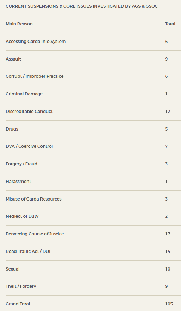181x311 pixels.
Task: Click the Forgery / Fraud row label
Action: click(x=21, y=164)
